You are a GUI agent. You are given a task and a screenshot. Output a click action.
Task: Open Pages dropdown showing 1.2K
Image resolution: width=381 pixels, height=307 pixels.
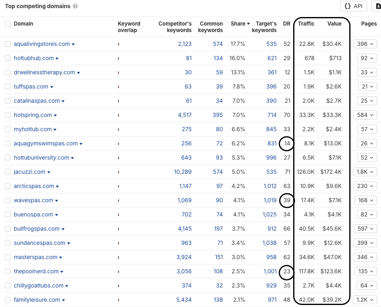tap(365, 300)
